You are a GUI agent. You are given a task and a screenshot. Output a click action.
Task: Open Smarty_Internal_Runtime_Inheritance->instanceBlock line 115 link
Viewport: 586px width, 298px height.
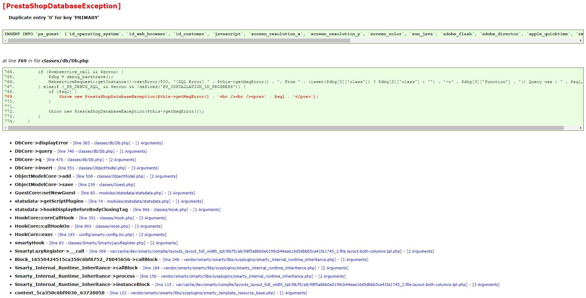(311, 285)
